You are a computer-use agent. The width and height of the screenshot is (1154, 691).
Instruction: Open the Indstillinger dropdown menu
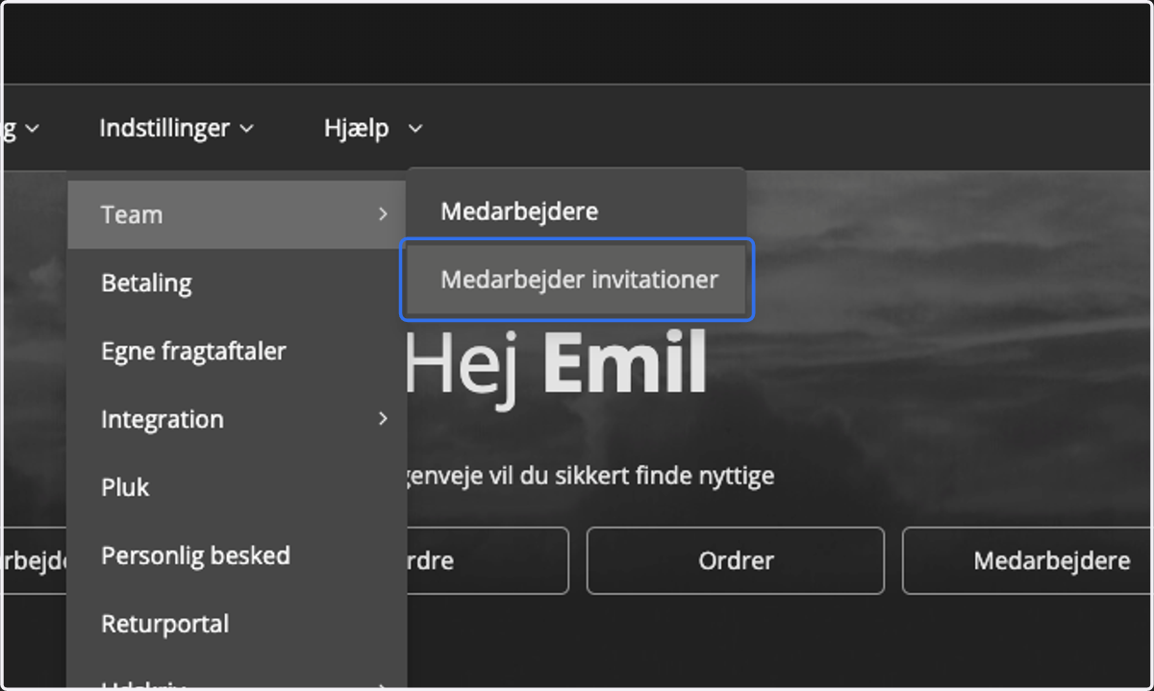click(176, 128)
